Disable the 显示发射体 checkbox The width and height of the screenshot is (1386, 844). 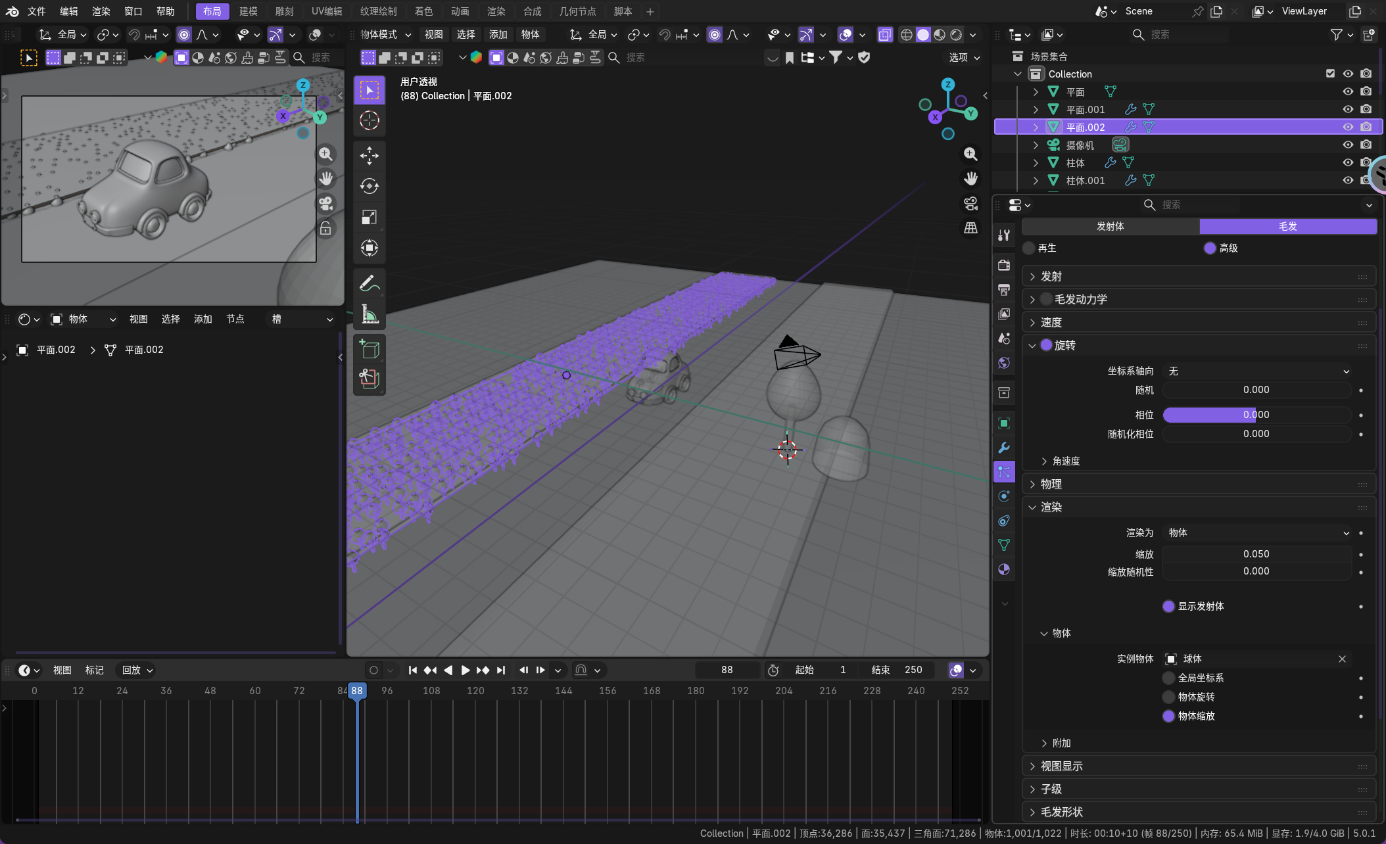pyautogui.click(x=1168, y=606)
